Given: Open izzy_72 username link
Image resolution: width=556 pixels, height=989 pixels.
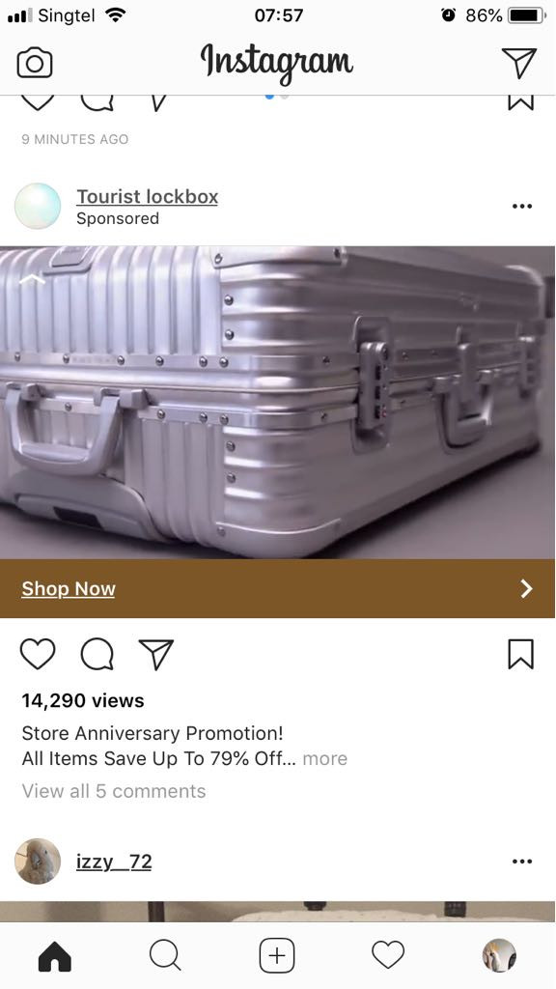Looking at the screenshot, I should (114, 861).
